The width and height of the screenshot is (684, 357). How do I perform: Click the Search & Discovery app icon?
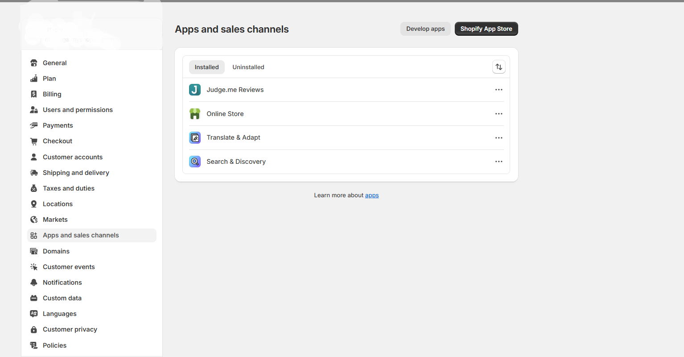(x=195, y=162)
